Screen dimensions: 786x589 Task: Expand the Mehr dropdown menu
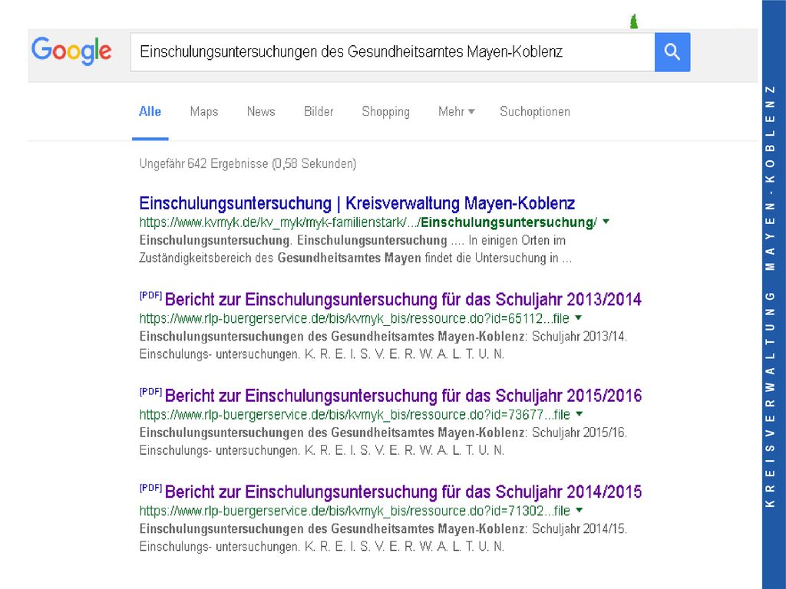click(456, 111)
